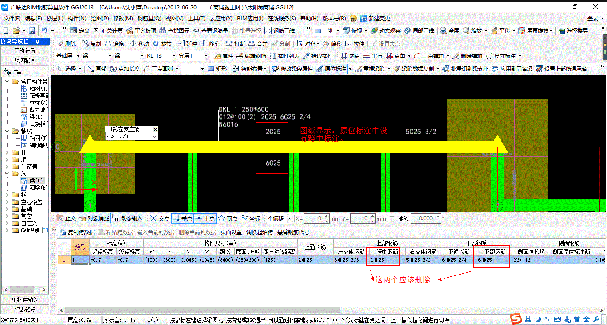This screenshot has height=325, width=607.
Task: Open 查看钢筋量 rebar quantity viewer
Action: (210, 31)
